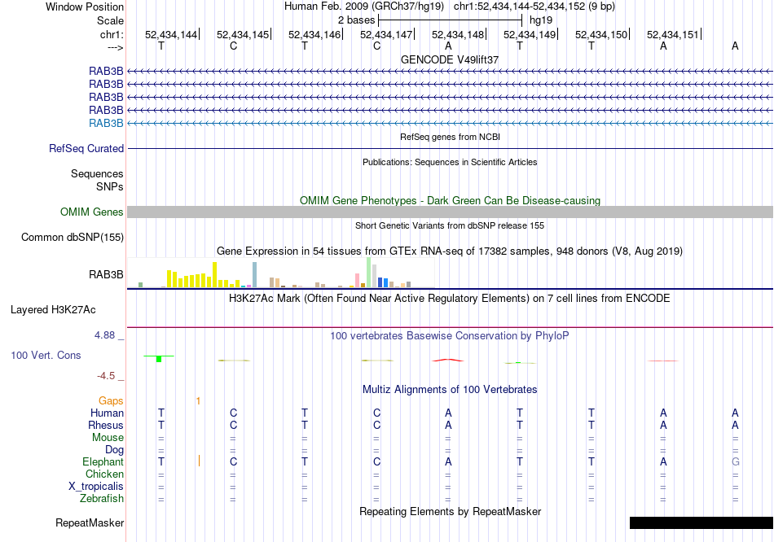
Task: Click the -4.5 PhyloP lower scale value
Action: click(x=106, y=376)
